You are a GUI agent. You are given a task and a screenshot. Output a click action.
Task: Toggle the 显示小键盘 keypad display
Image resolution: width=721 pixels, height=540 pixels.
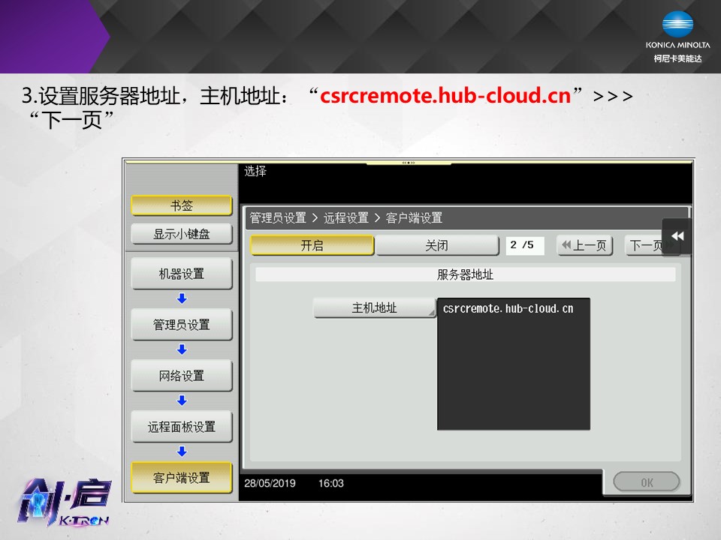click(x=182, y=234)
